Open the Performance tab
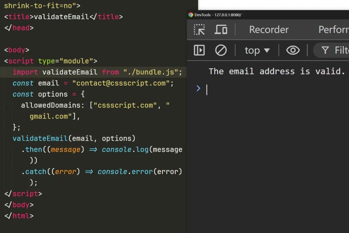This screenshot has height=233, width=349. click(x=333, y=30)
